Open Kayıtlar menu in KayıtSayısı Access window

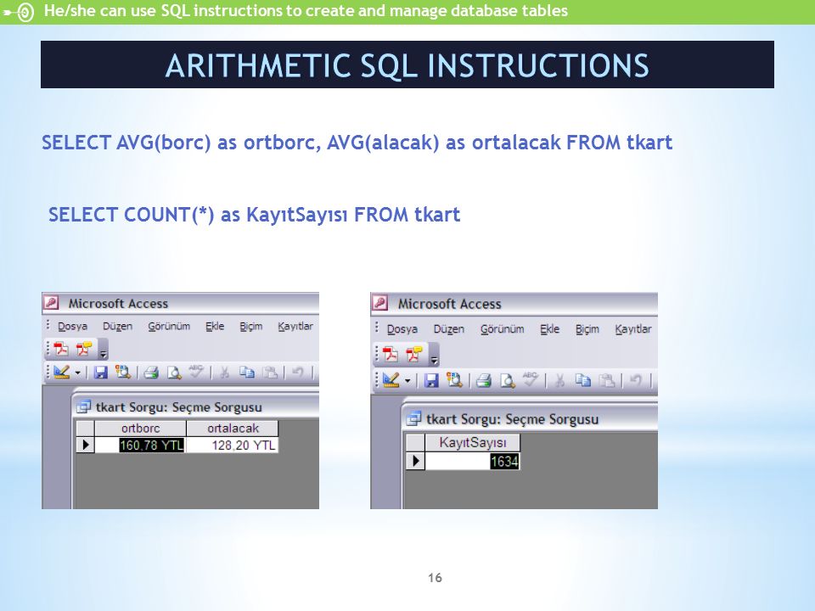pyautogui.click(x=633, y=329)
